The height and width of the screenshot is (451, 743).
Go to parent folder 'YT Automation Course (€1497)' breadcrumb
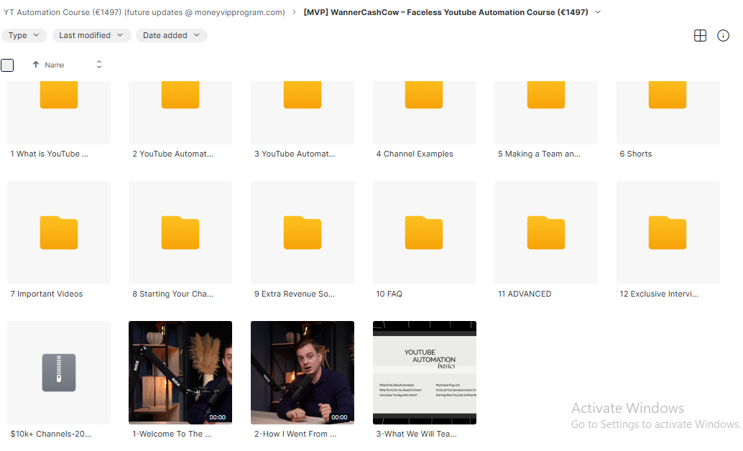144,11
